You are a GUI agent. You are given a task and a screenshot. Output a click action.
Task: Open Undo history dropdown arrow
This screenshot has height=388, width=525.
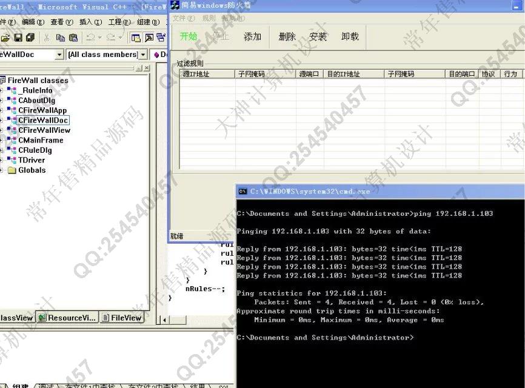point(100,38)
